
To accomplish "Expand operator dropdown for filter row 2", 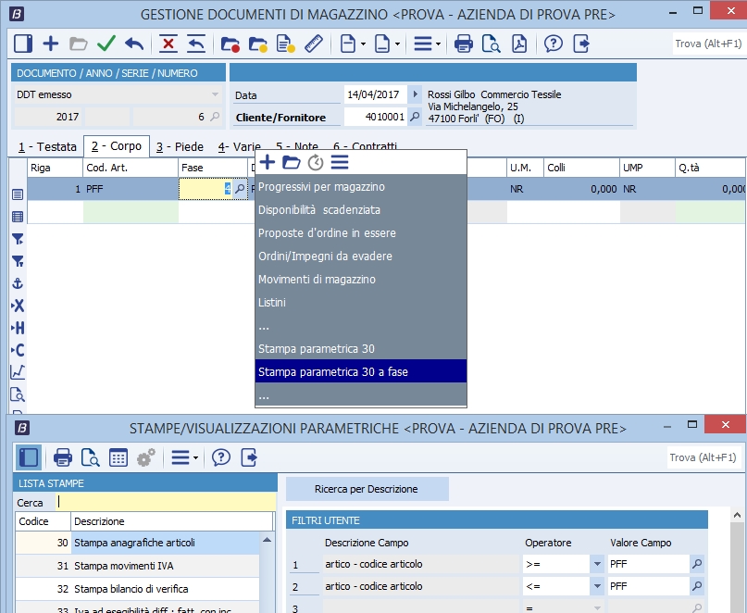I will (595, 586).
